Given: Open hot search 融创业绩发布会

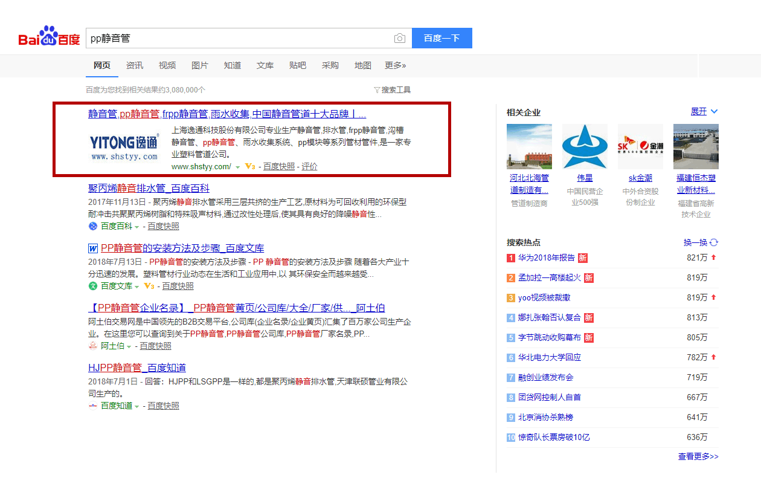Looking at the screenshot, I should pos(546,378).
